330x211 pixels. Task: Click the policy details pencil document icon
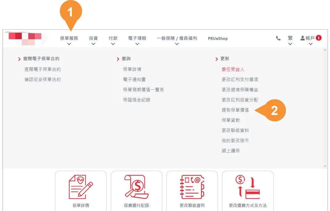tap(81, 187)
